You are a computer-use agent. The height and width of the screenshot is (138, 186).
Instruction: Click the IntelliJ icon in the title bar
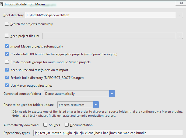[1, 4]
